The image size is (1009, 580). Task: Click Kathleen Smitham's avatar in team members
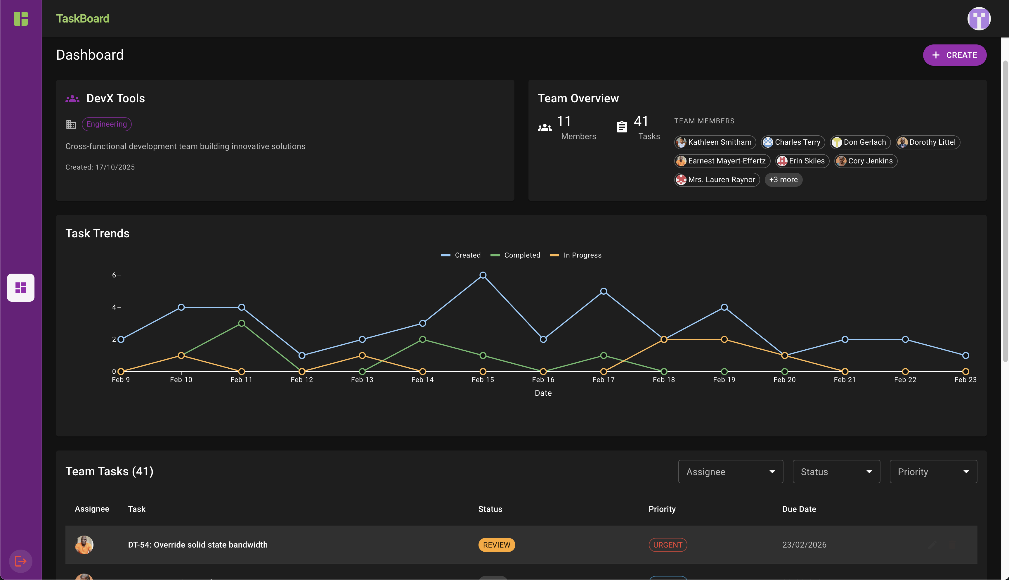coord(682,142)
